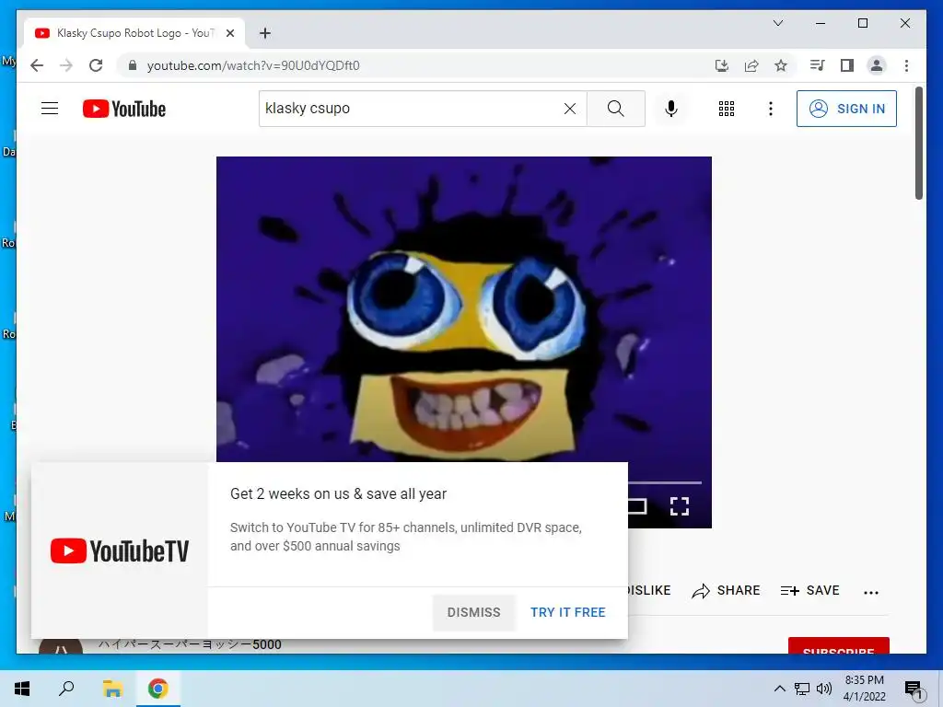The image size is (943, 707).
Task: Reload the current page
Action: [x=96, y=65]
